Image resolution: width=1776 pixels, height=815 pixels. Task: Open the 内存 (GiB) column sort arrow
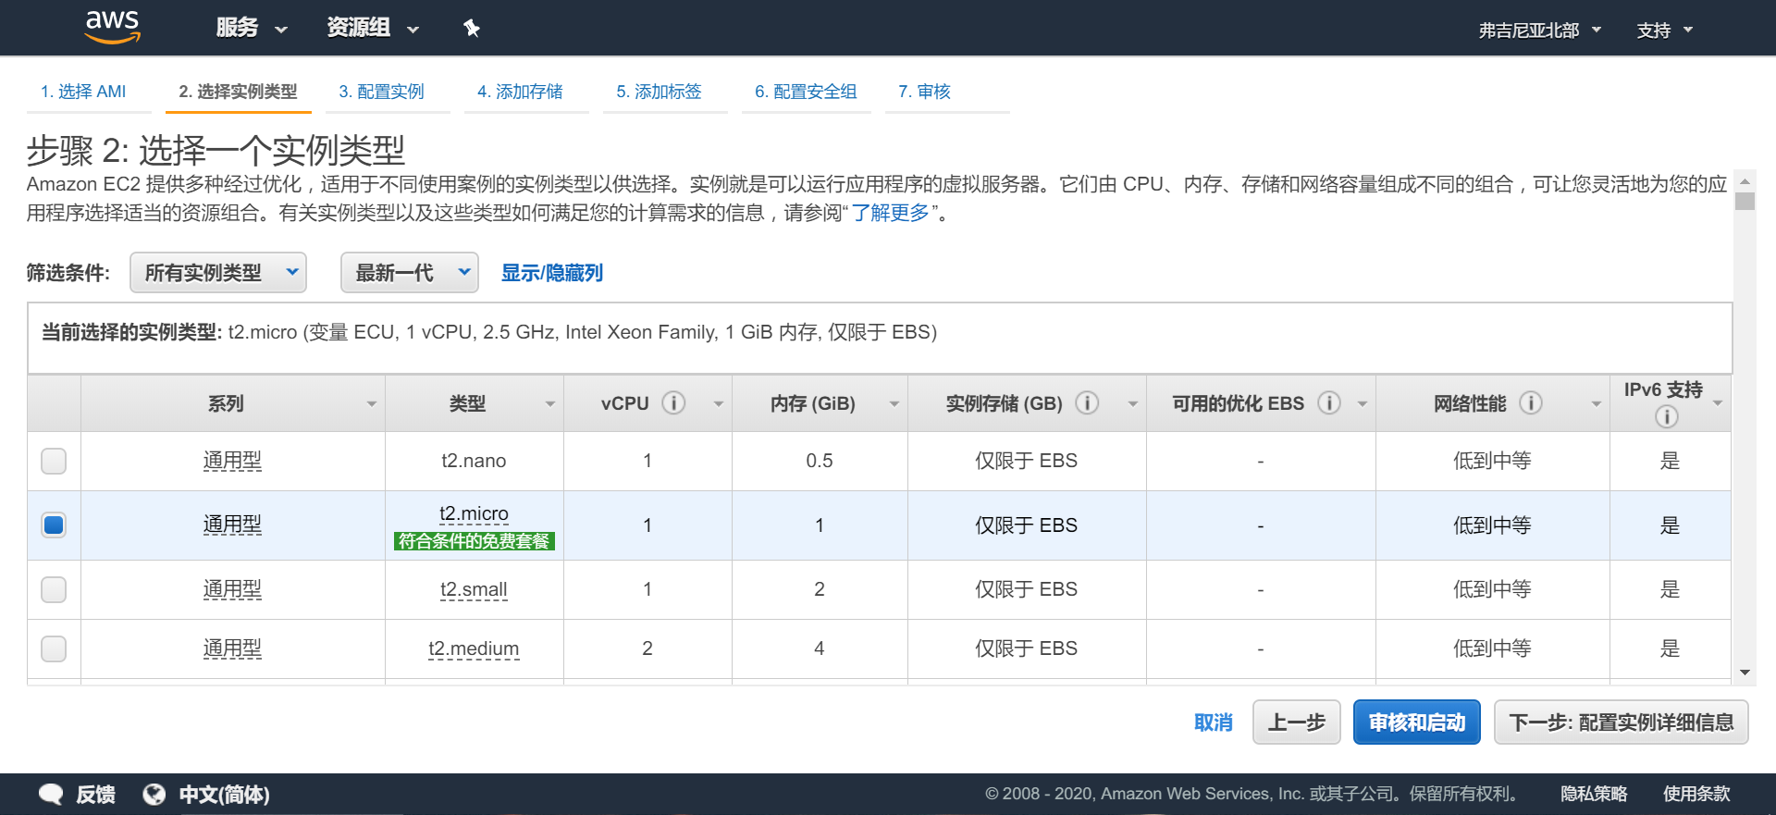tap(894, 404)
